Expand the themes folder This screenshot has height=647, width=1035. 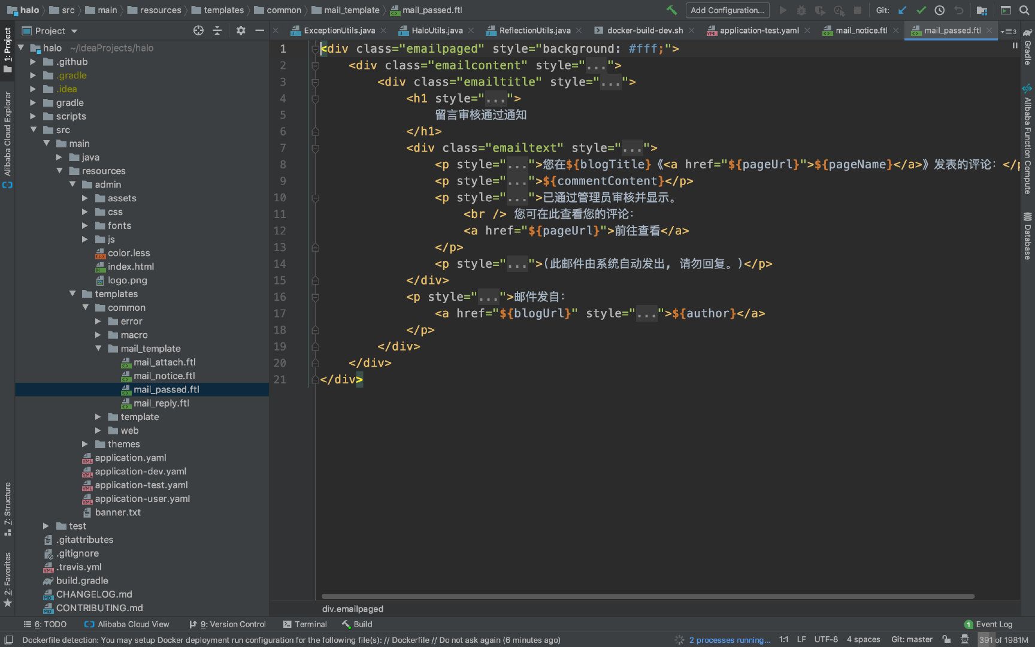coord(85,444)
